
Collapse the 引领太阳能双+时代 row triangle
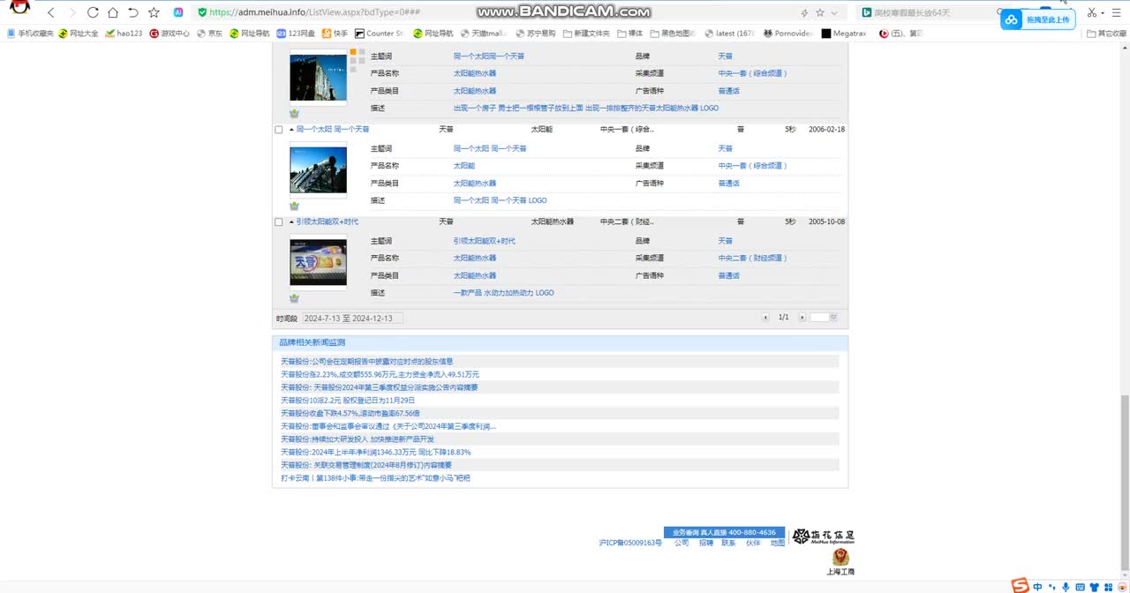point(291,222)
